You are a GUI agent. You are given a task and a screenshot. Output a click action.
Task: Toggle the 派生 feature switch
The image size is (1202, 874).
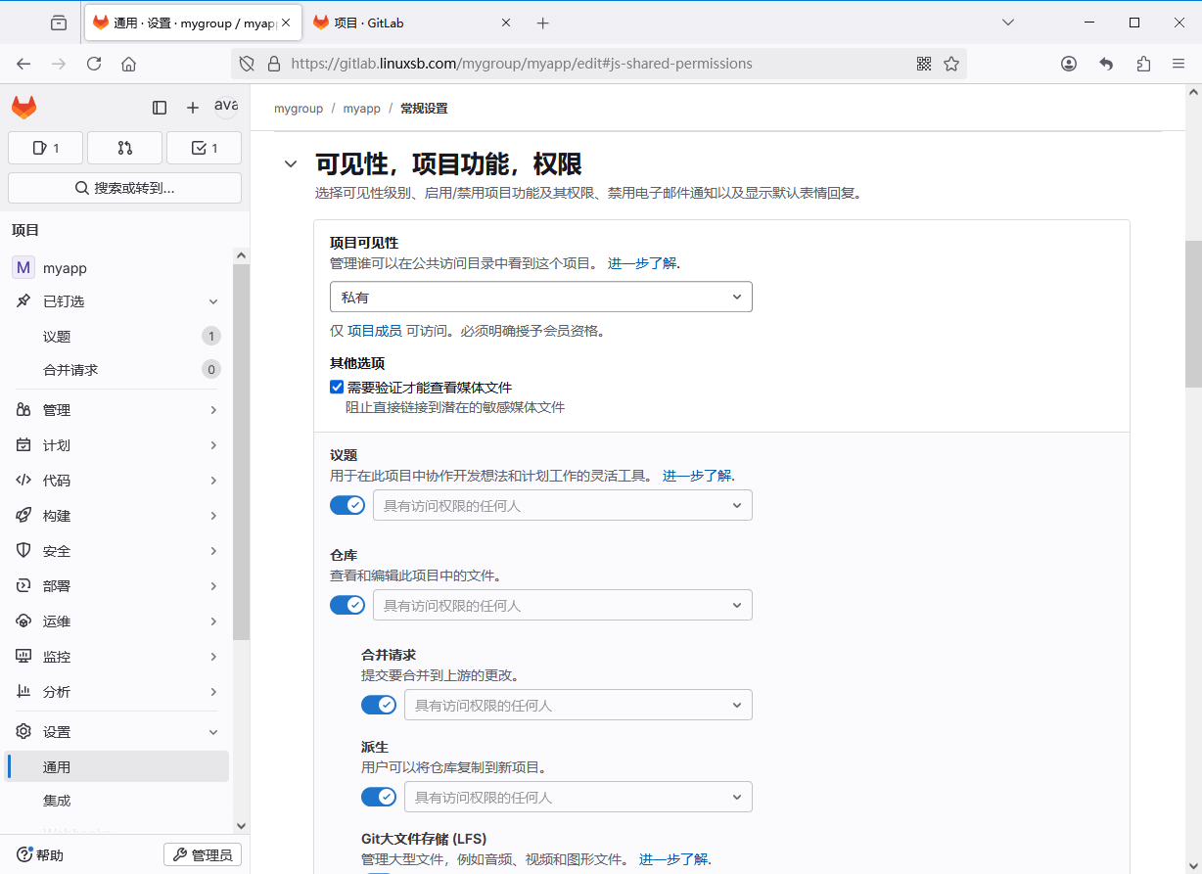[x=379, y=797]
